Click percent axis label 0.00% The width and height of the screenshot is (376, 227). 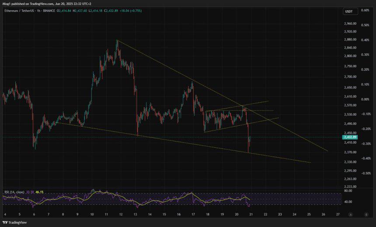[x=365, y=99]
